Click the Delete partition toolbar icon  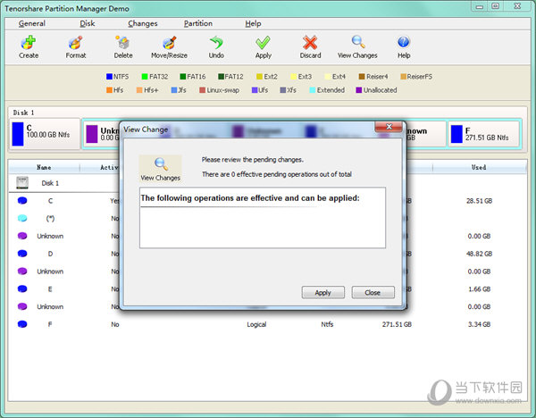click(122, 43)
